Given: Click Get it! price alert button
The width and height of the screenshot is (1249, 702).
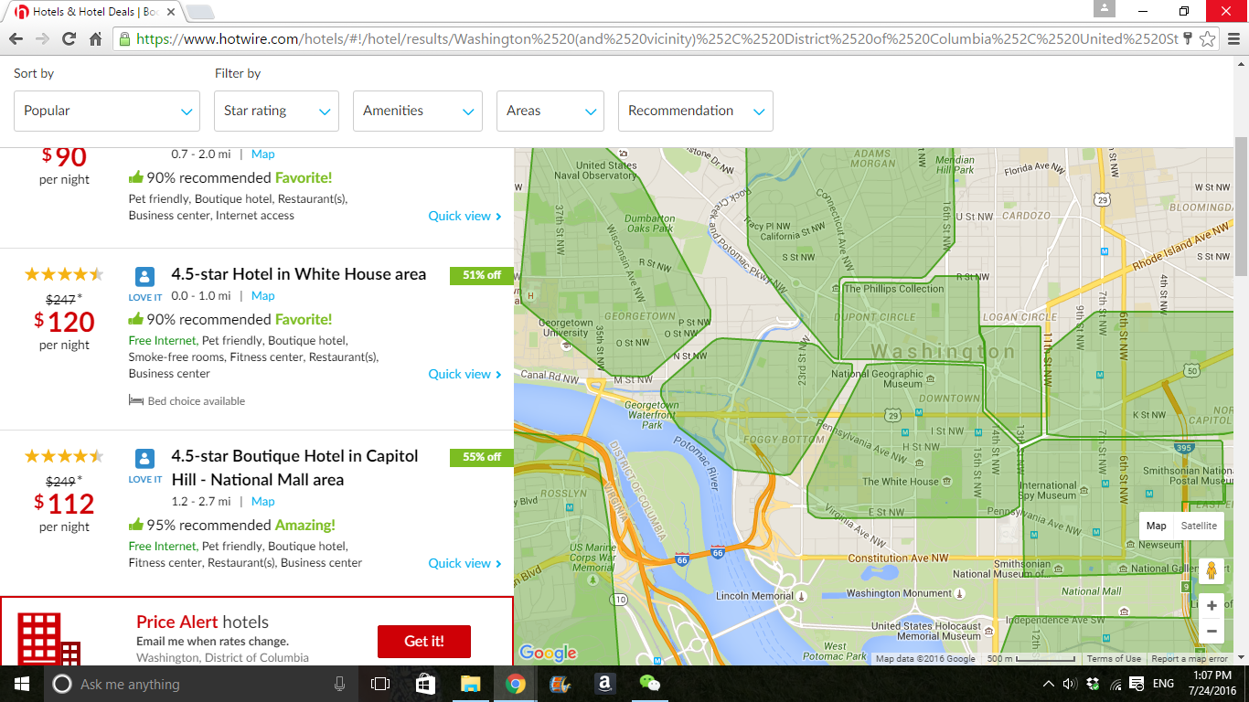Looking at the screenshot, I should (x=424, y=642).
